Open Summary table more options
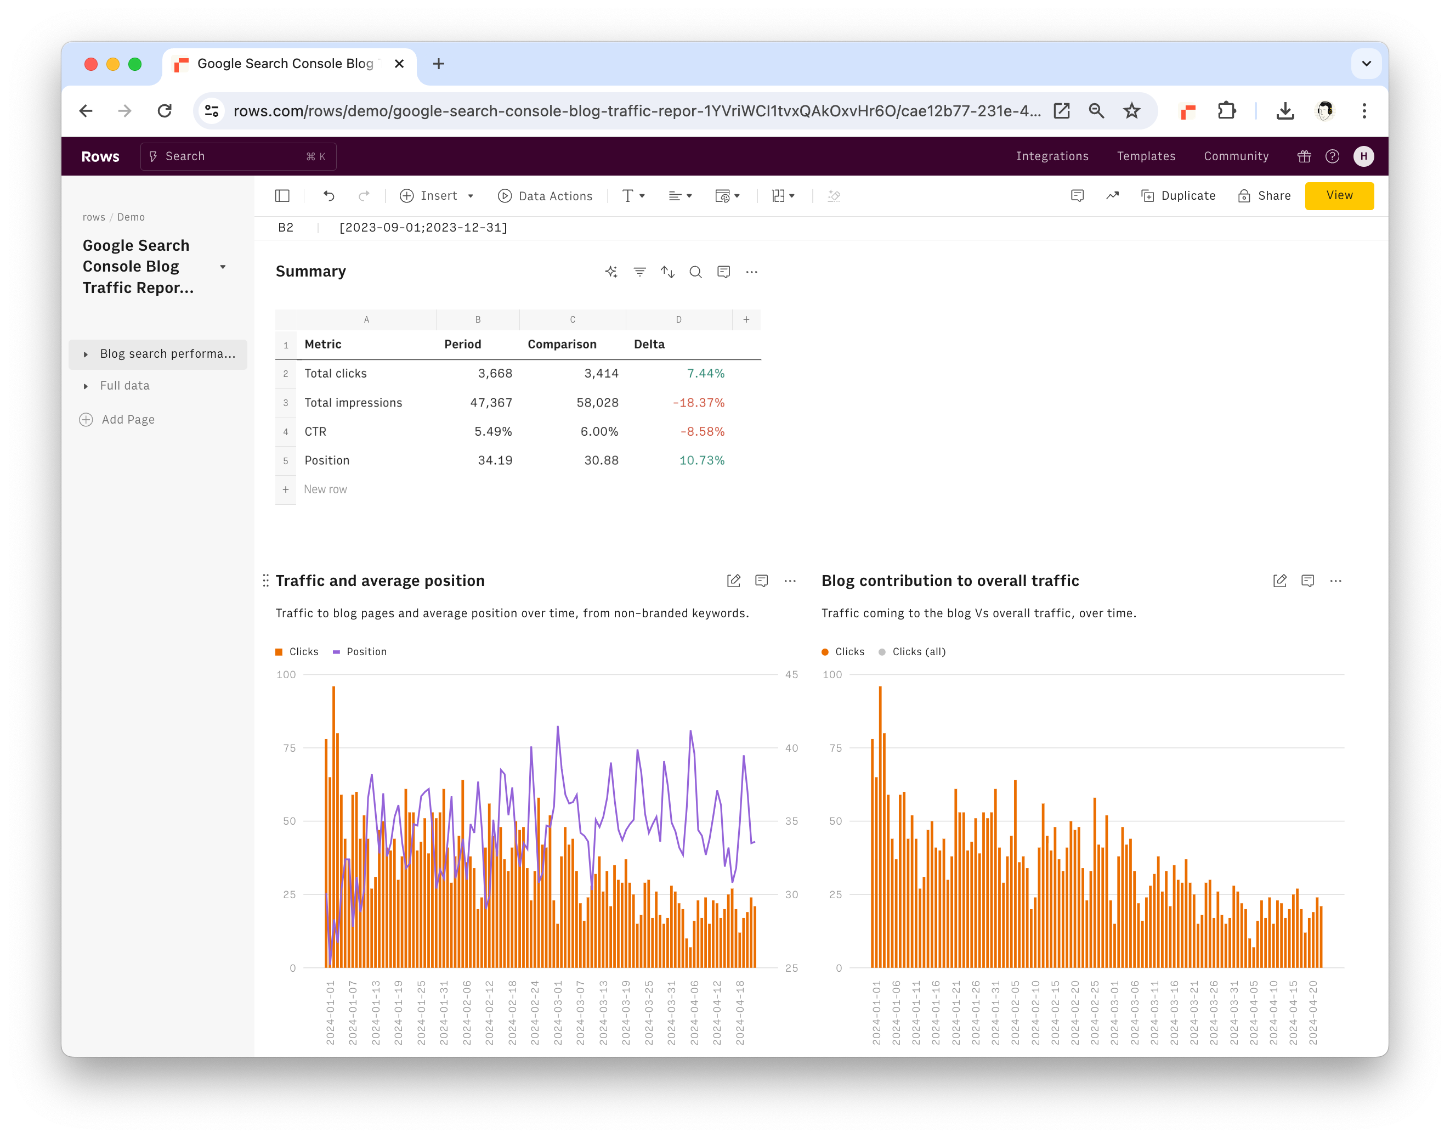Image resolution: width=1450 pixels, height=1138 pixels. pos(751,272)
